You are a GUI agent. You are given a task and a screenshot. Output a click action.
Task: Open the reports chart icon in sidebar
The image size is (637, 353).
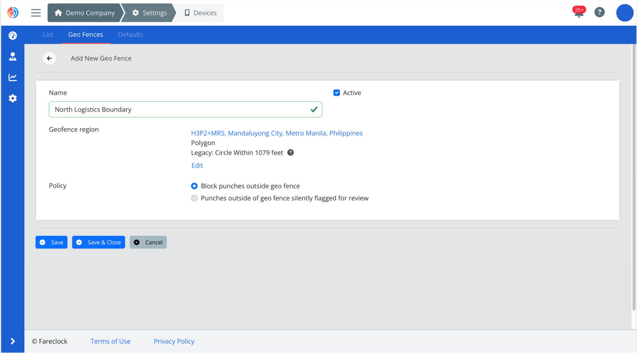point(13,77)
